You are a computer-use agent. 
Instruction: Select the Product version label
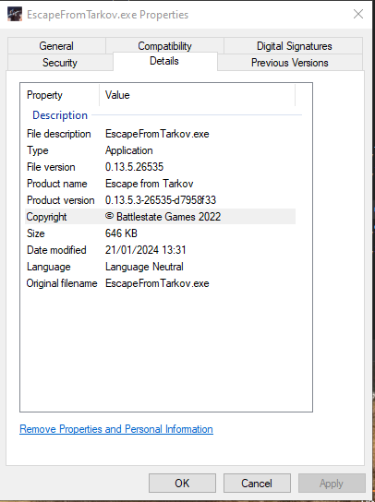click(61, 200)
